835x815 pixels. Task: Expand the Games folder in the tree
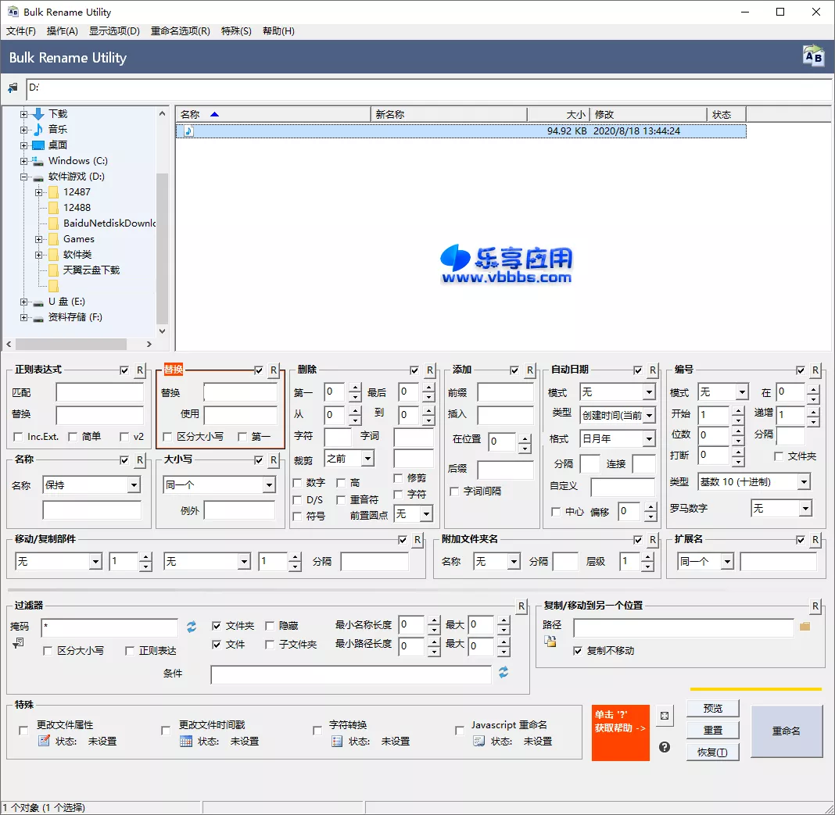pos(38,238)
